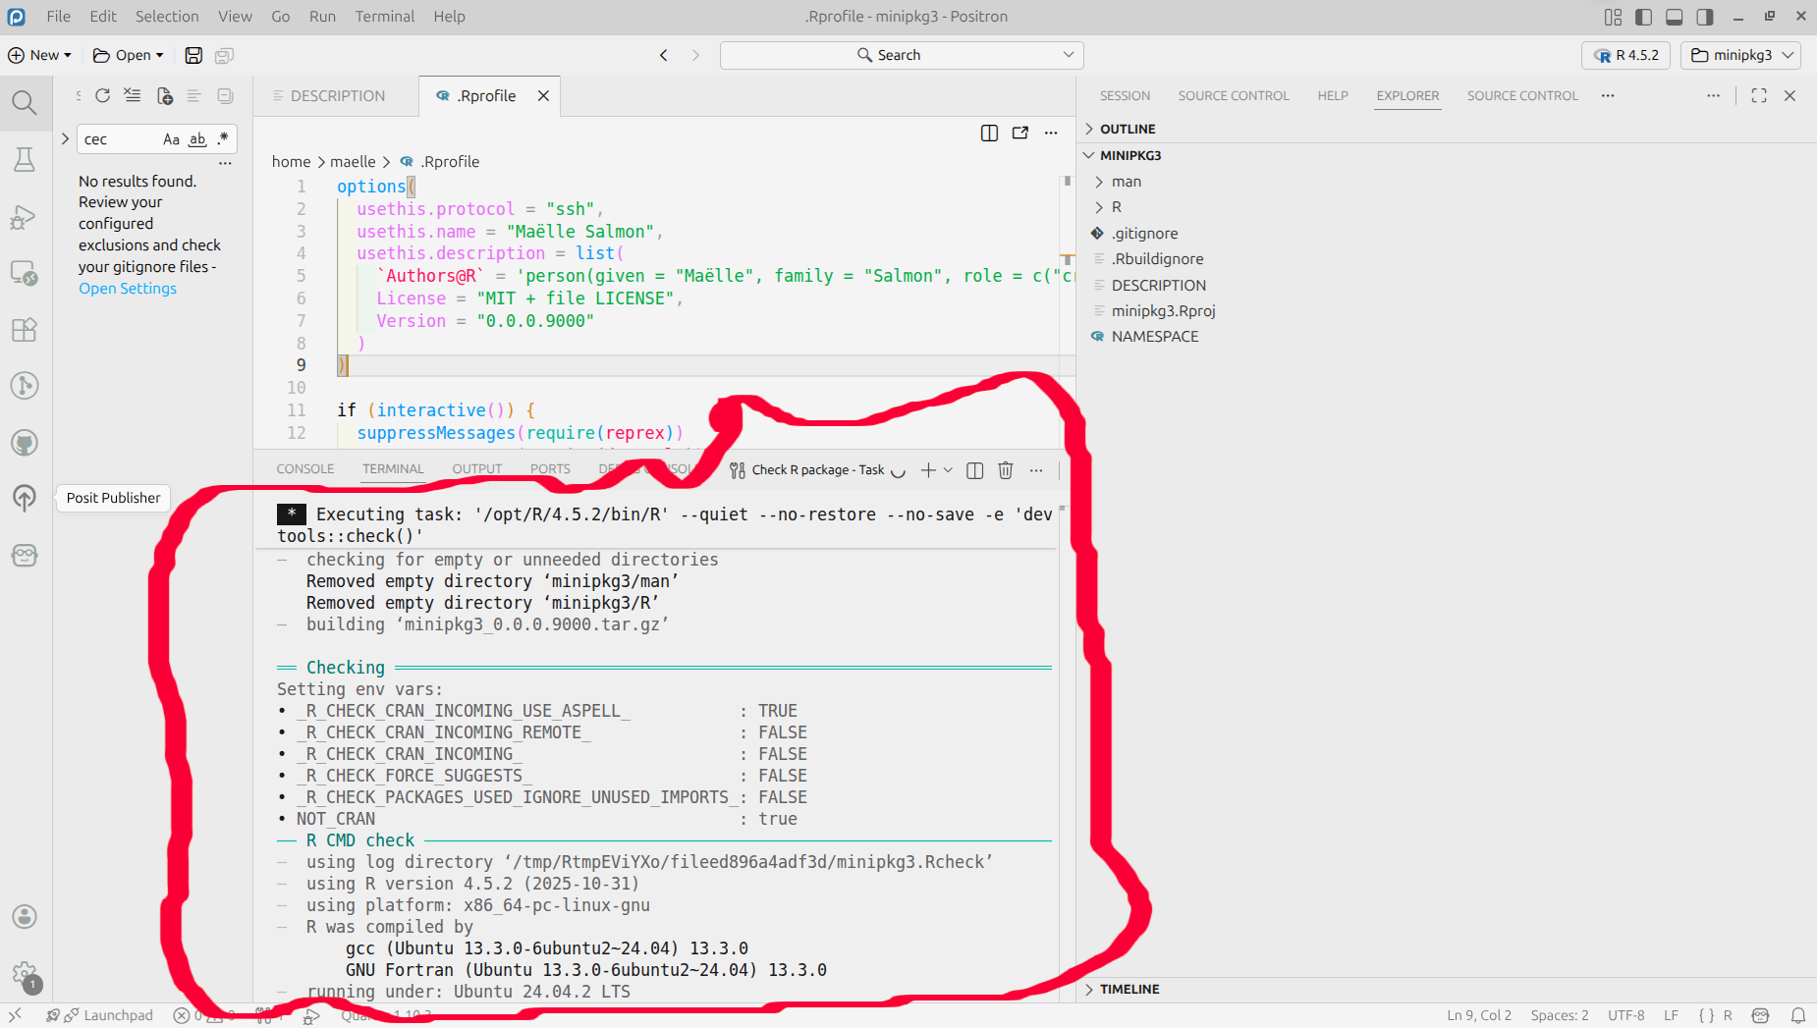Open the Extensions view
Viewport: 1817px width, 1028px height.
[25, 330]
